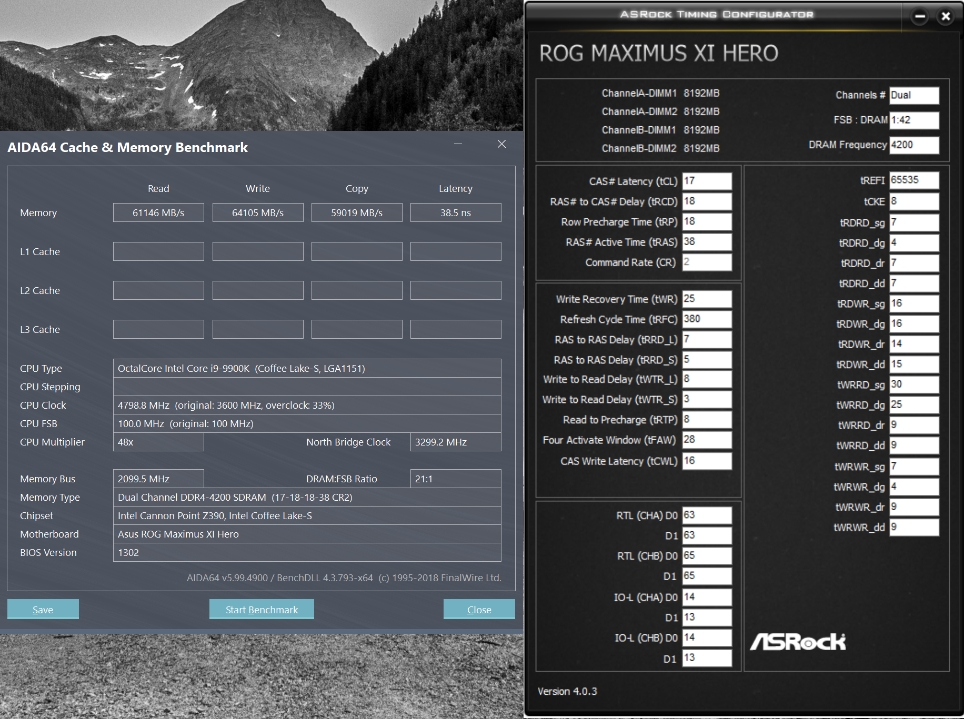Click the L2 Cache Write box
The height and width of the screenshot is (719, 964).
[x=258, y=290]
